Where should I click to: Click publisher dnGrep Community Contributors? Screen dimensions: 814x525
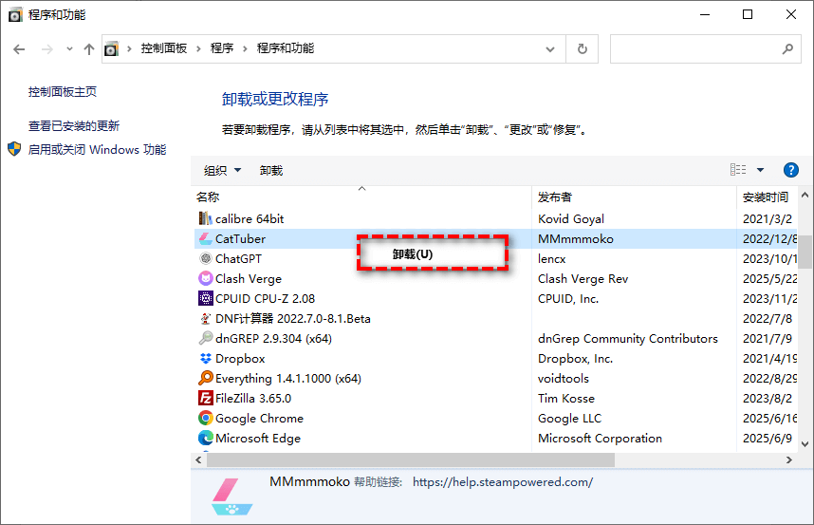(x=628, y=339)
